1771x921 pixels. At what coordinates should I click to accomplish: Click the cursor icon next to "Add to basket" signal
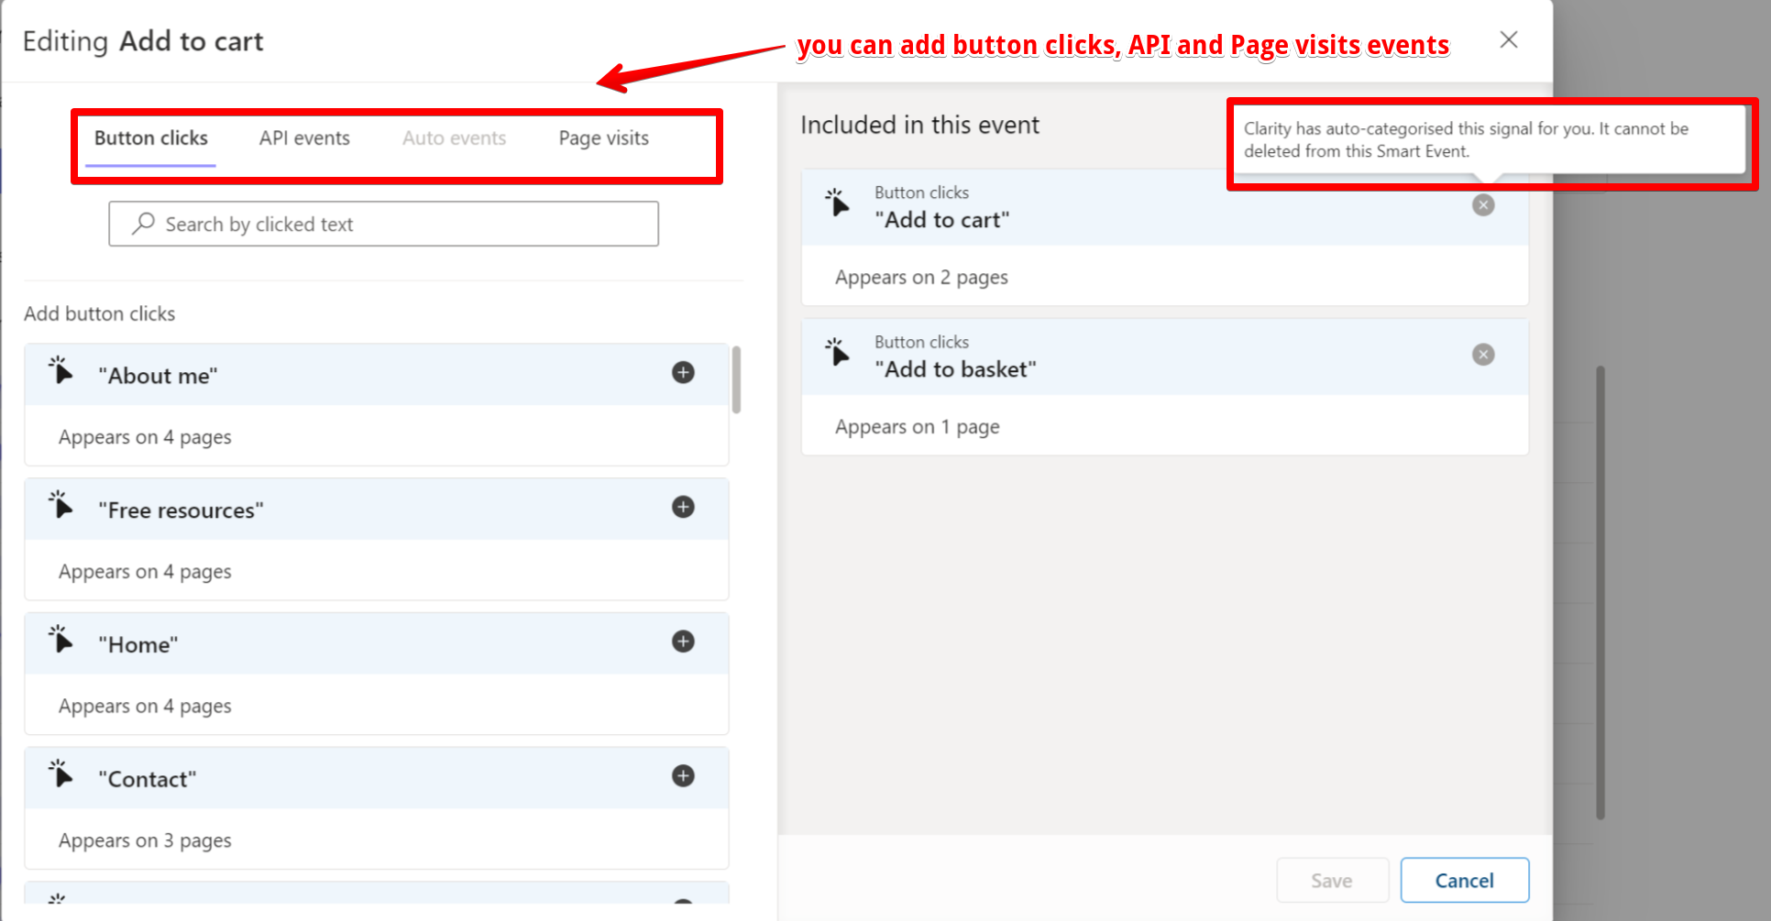[x=839, y=353]
